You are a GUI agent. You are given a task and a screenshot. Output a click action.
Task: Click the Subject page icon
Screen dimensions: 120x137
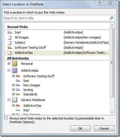pos(10,42)
